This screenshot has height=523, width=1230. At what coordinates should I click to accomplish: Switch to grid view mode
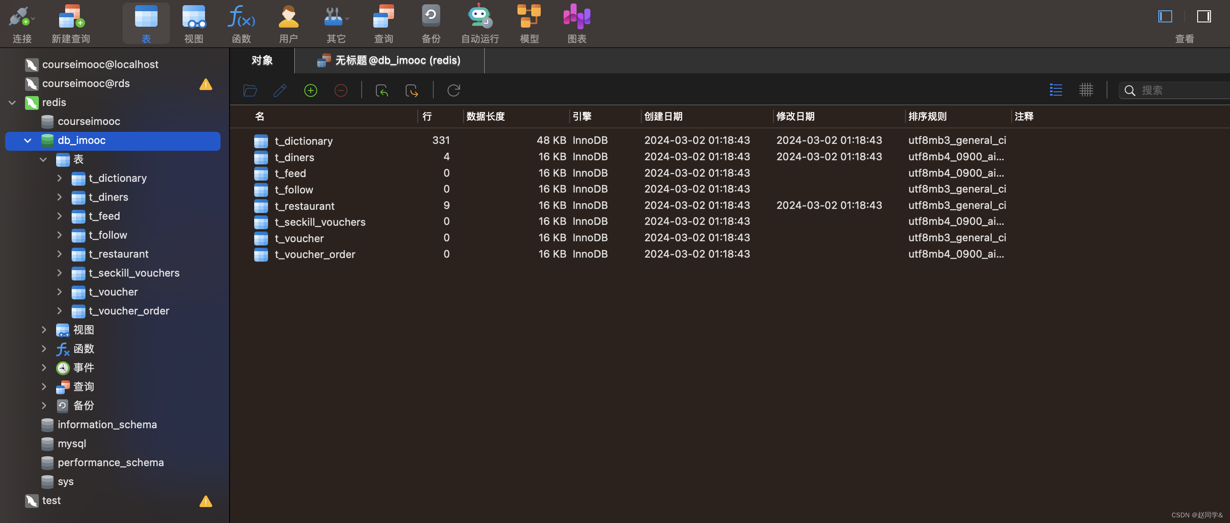[1086, 90]
